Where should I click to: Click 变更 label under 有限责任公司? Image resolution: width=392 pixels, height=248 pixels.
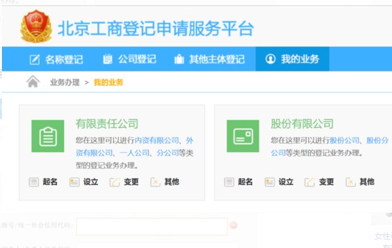click(131, 182)
